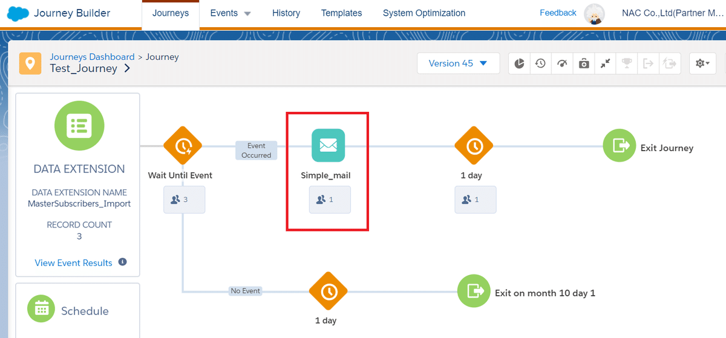
Task: Open the Version 45 dropdown
Action: [458, 63]
